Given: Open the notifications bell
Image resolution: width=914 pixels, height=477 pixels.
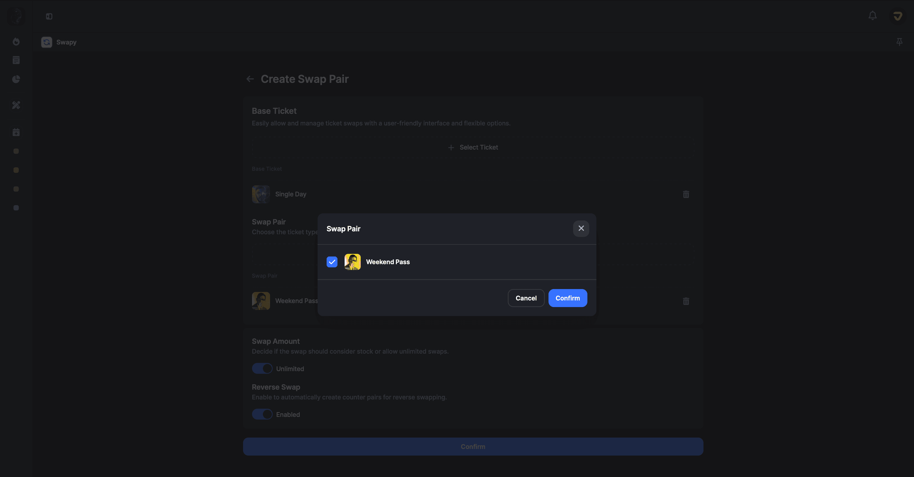Looking at the screenshot, I should (x=872, y=16).
